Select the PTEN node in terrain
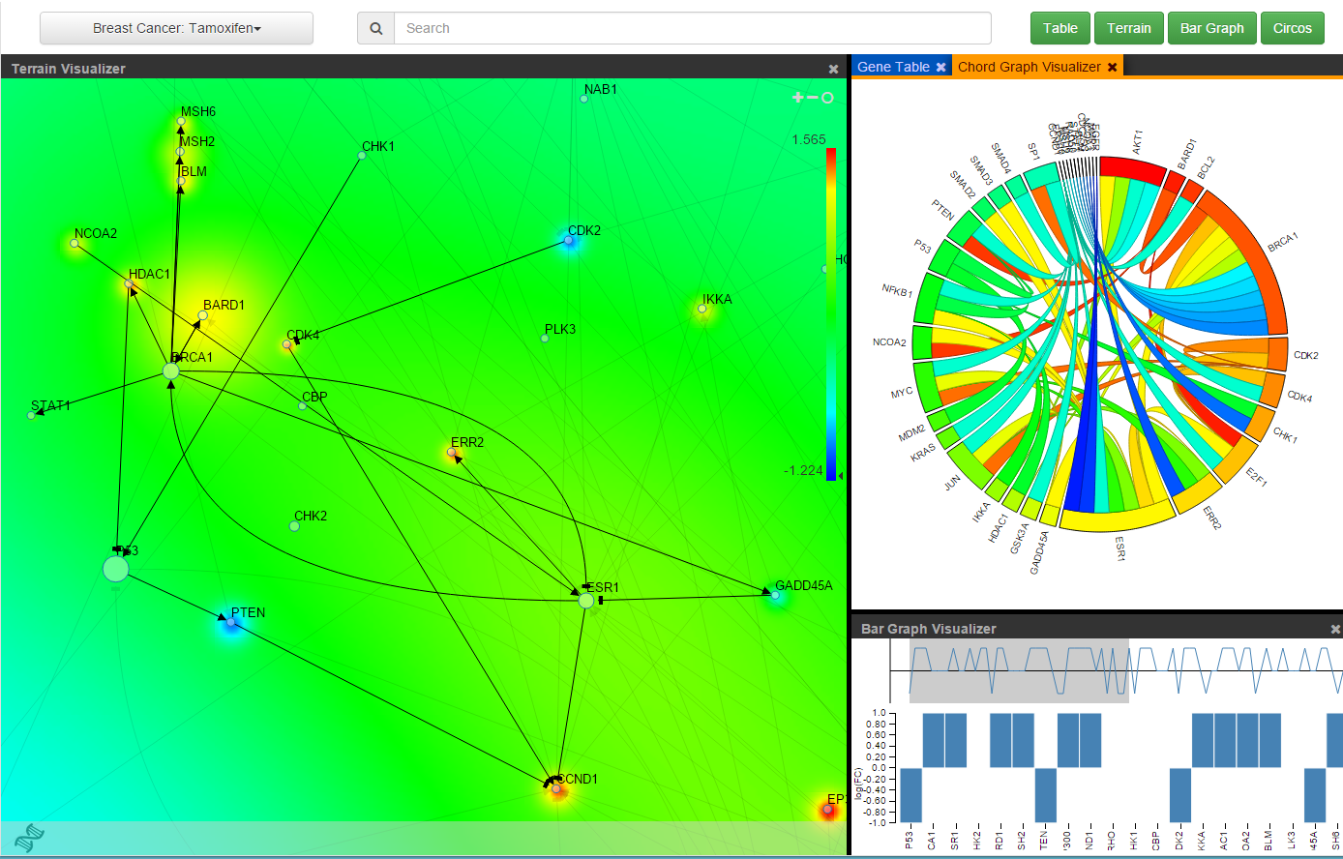 (x=231, y=622)
